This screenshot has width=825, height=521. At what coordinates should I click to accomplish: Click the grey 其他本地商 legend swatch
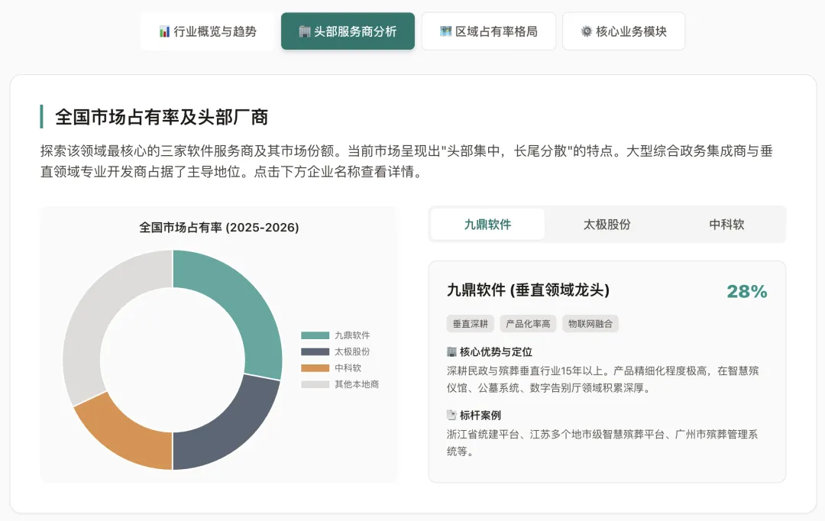[315, 384]
